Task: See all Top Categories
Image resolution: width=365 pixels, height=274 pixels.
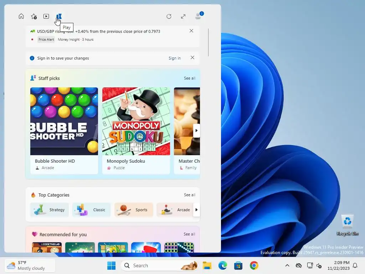Action: click(x=190, y=195)
